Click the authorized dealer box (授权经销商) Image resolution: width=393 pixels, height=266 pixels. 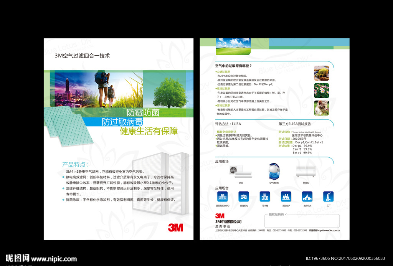point(302,221)
